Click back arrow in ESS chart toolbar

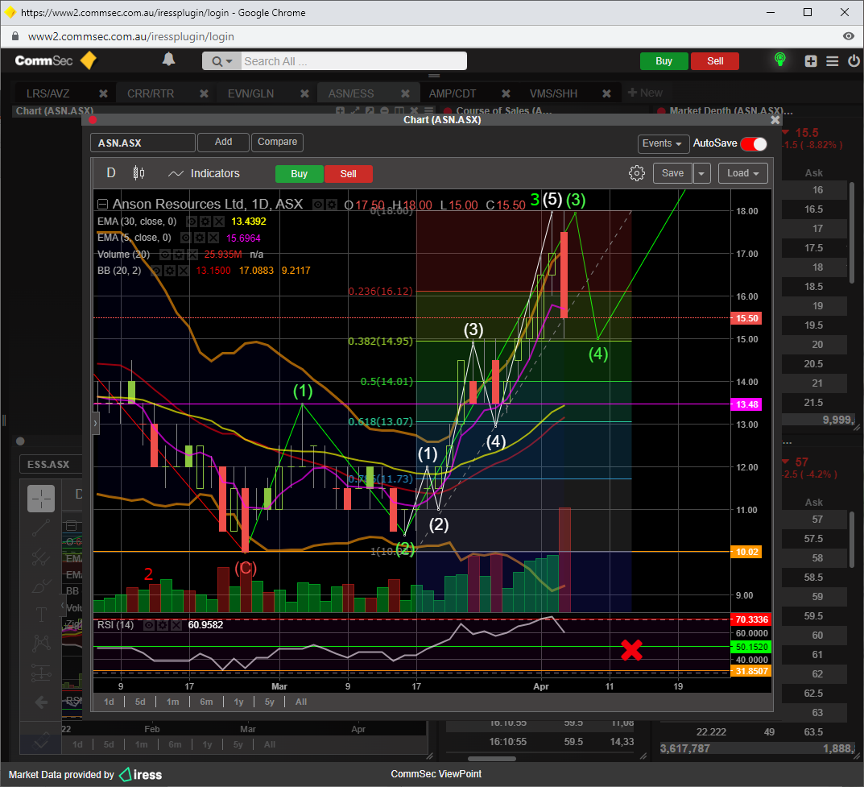[41, 702]
